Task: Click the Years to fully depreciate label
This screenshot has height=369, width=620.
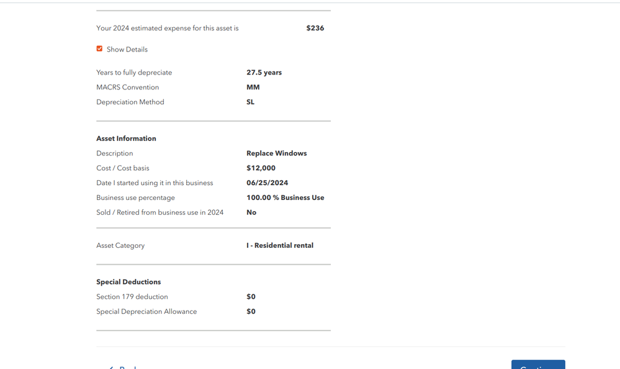Action: coord(134,73)
